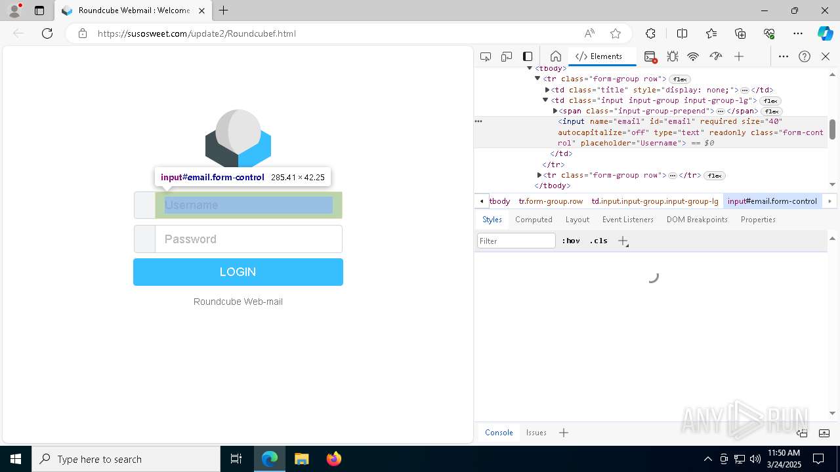Click the LOGIN button
This screenshot has height=472, width=840.
tap(238, 272)
